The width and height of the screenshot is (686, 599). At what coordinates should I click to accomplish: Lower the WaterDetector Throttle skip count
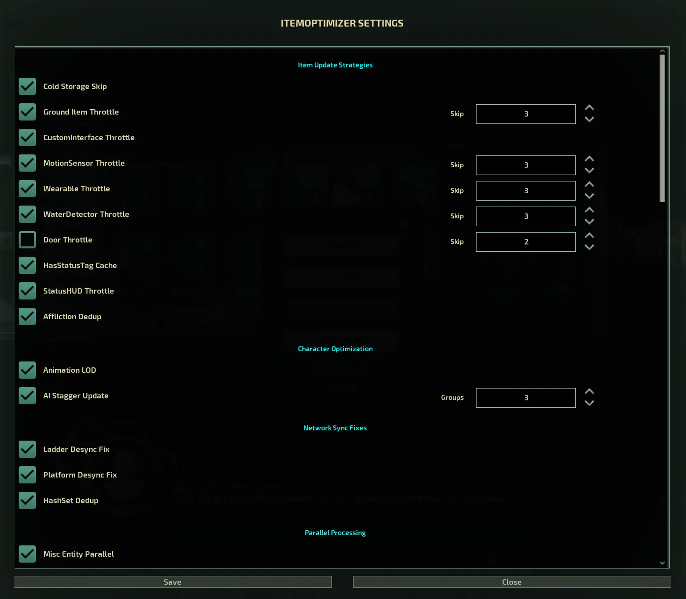(589, 222)
